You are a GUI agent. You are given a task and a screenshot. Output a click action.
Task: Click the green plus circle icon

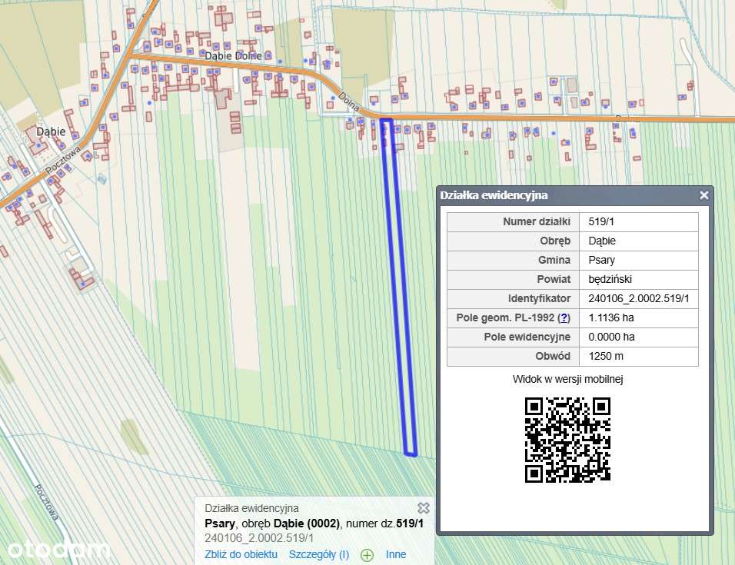(x=367, y=555)
